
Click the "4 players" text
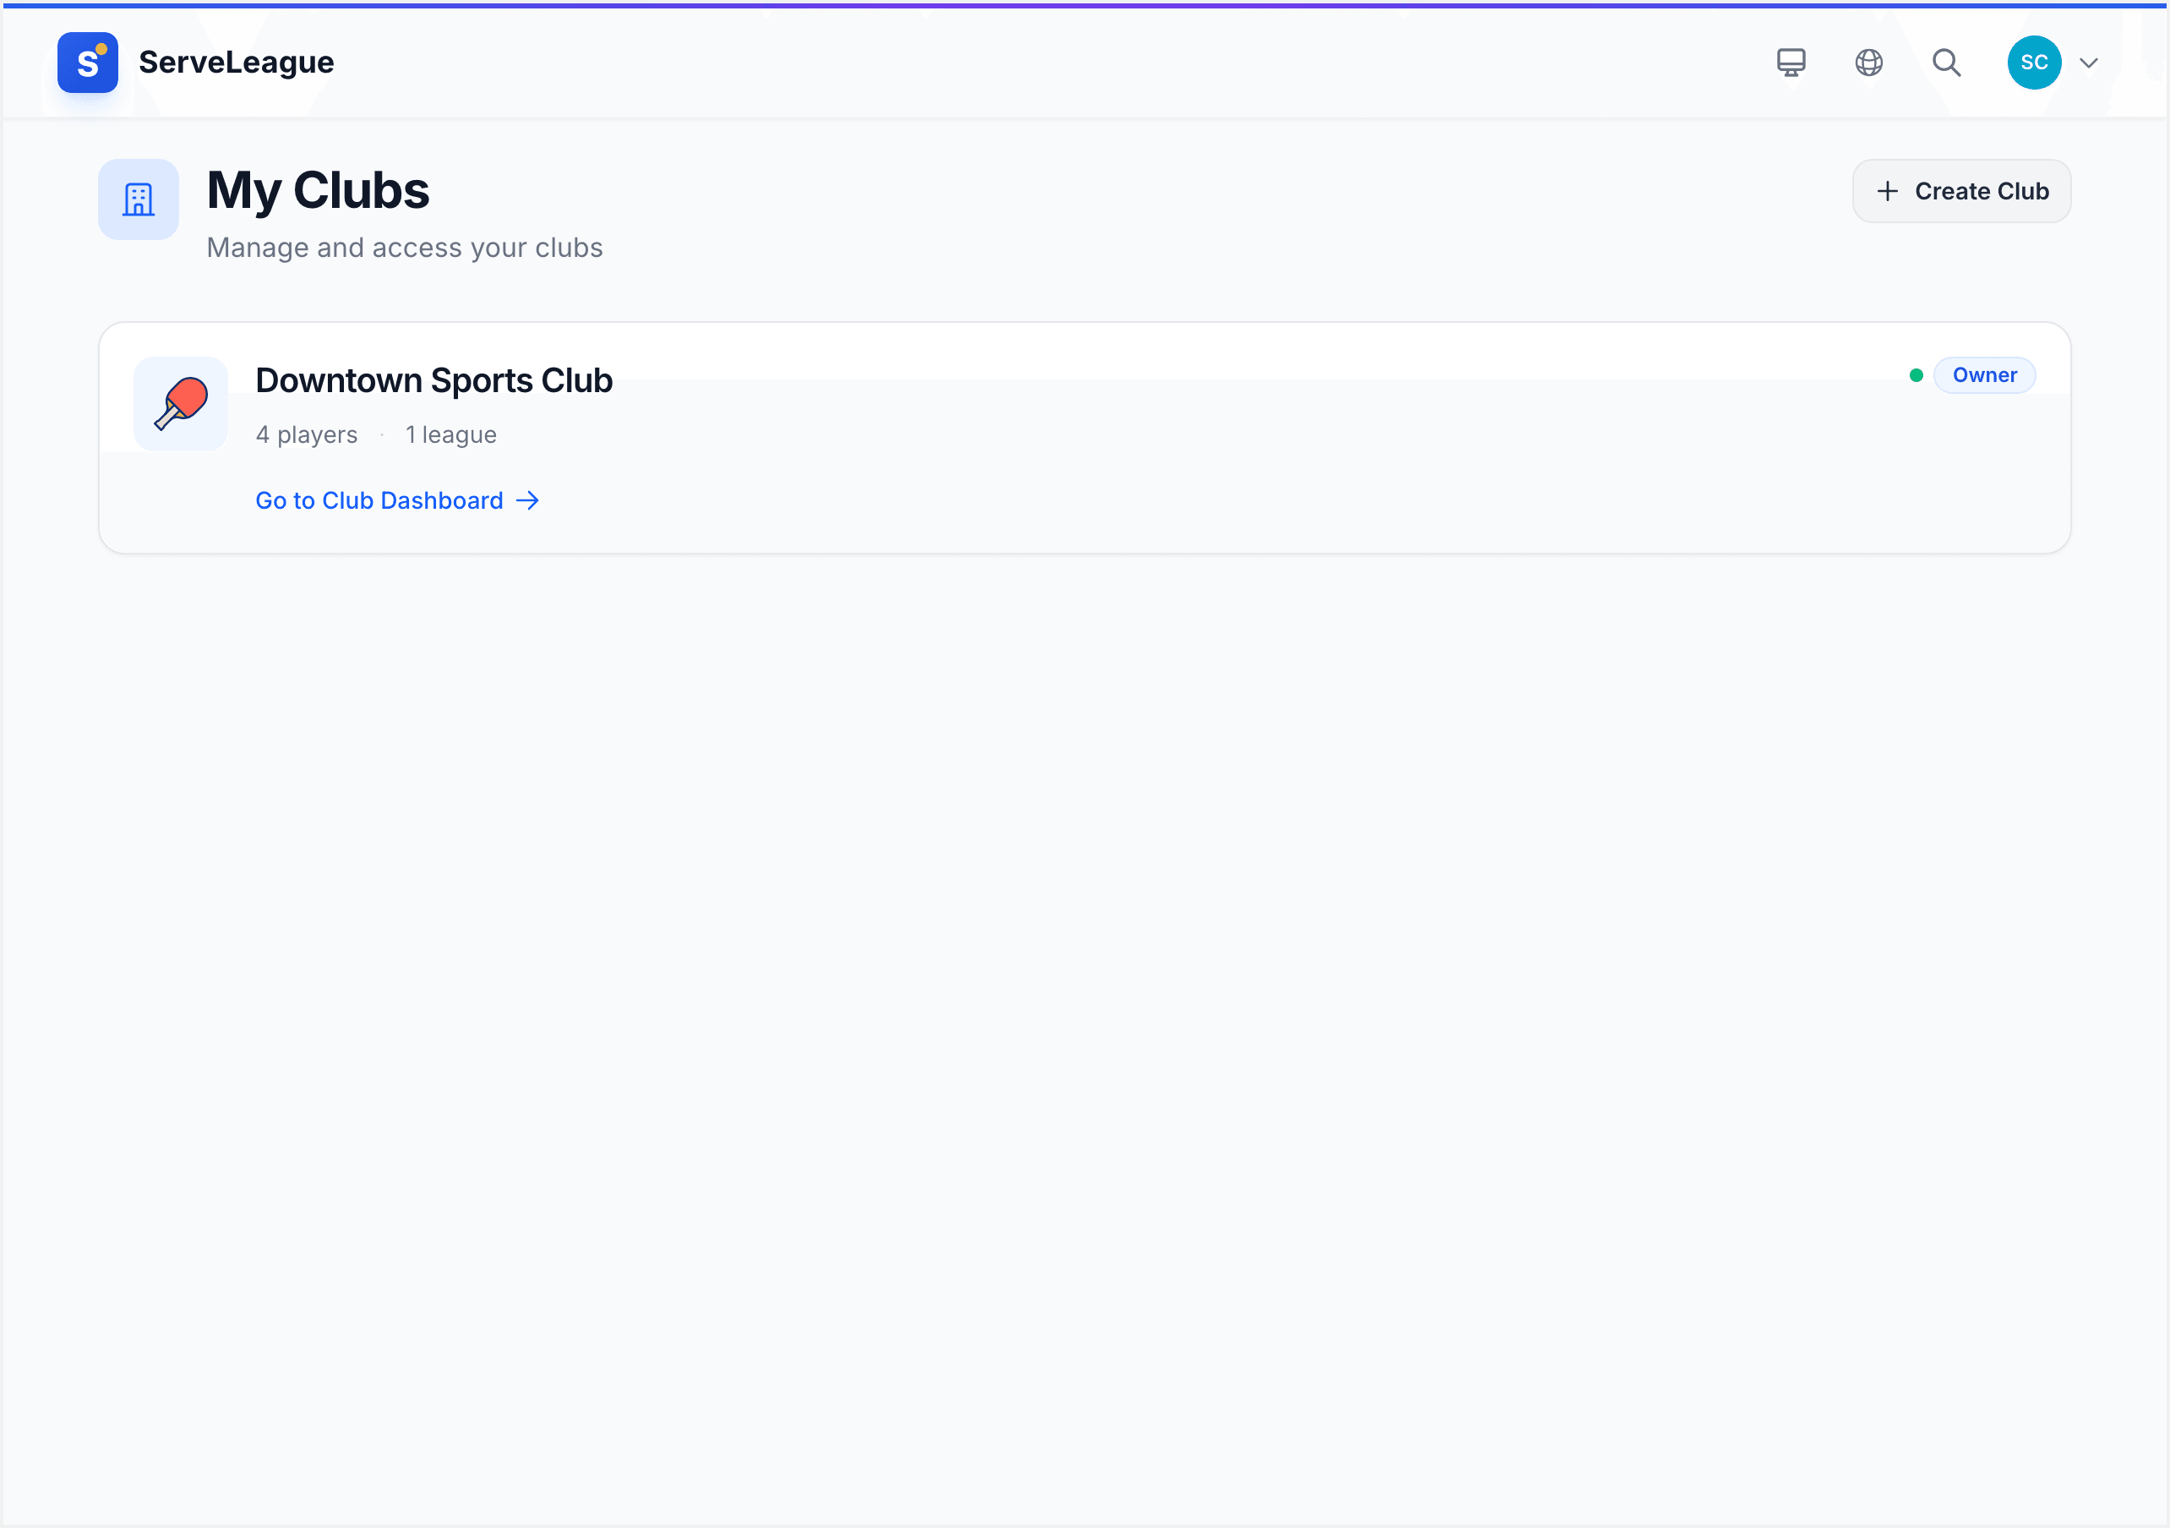[x=306, y=435]
